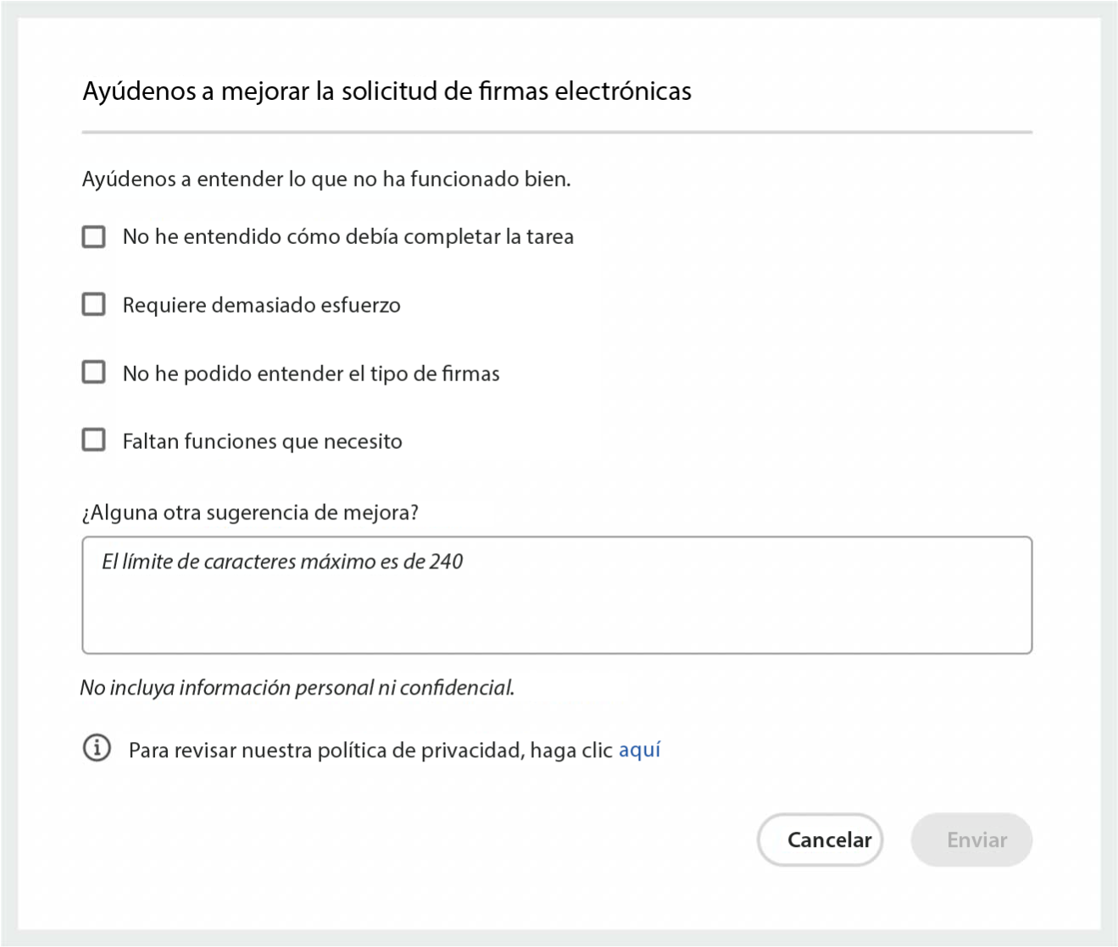Enable the "No he podido entender el tipo de firmas" checkbox
The width and height of the screenshot is (1118, 947).
[x=94, y=373]
